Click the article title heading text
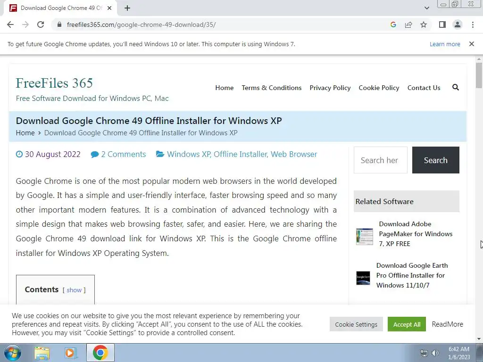Viewport: 483px width, 362px height. 149,121
